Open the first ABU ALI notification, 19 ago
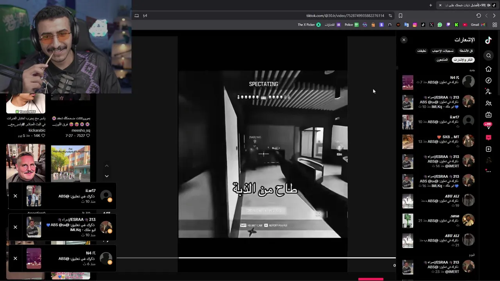The width and height of the screenshot is (500, 281). click(439, 201)
